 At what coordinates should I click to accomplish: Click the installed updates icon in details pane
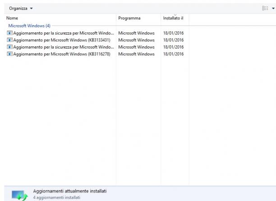pos(19,196)
